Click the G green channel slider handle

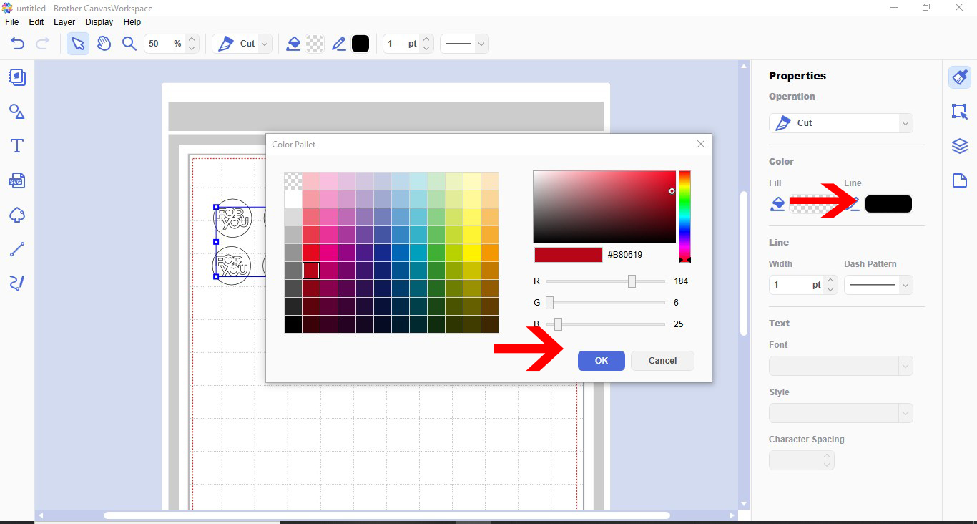coord(550,303)
